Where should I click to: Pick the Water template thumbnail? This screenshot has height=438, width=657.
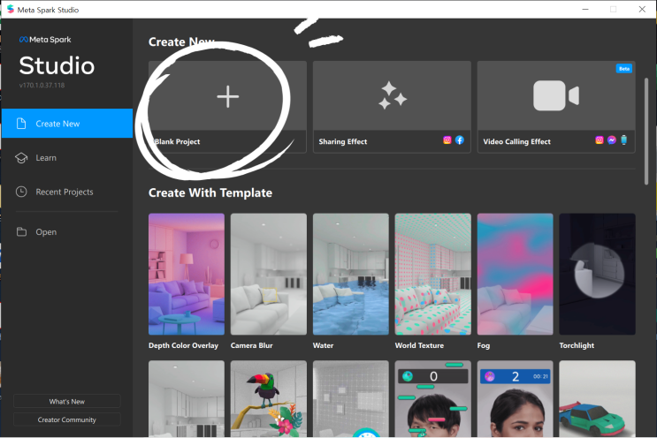350,274
